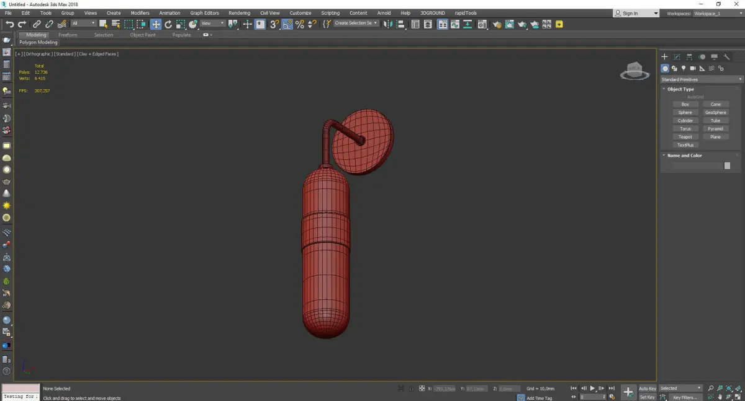This screenshot has width=745, height=401.
Task: Click the Undo arrow in main toolbar
Action: pyautogui.click(x=10, y=24)
